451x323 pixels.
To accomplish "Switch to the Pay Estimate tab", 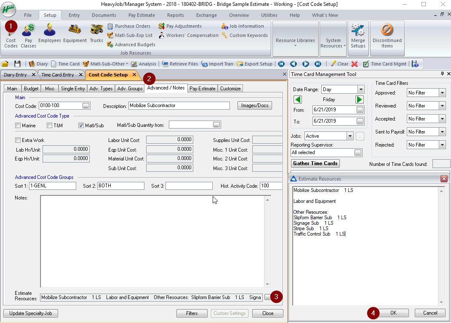I will 202,88.
